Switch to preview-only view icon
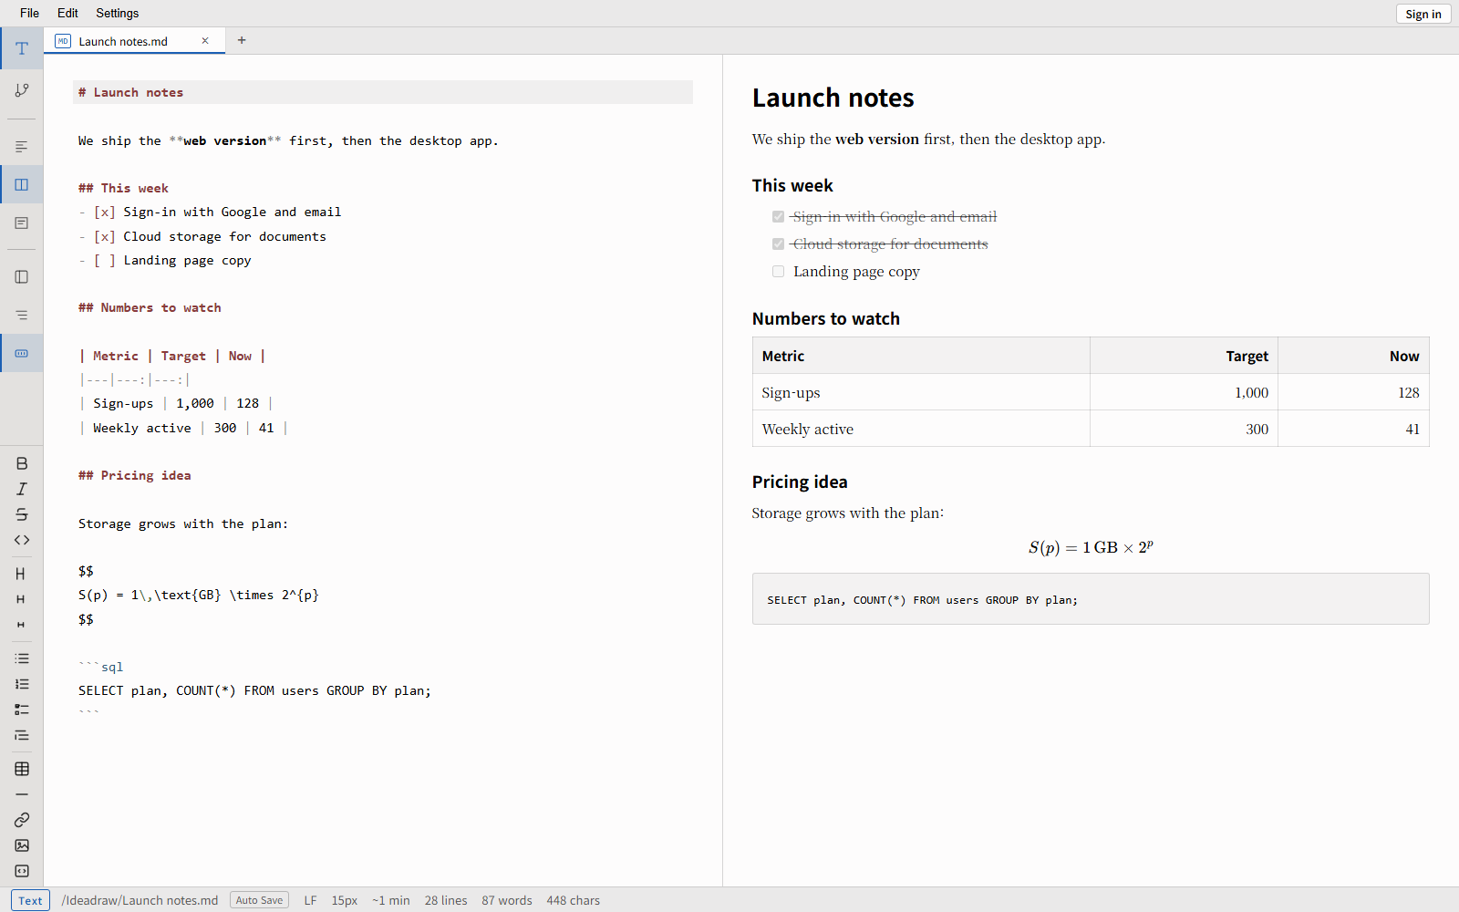Viewport: 1459px width, 912px height. (22, 223)
